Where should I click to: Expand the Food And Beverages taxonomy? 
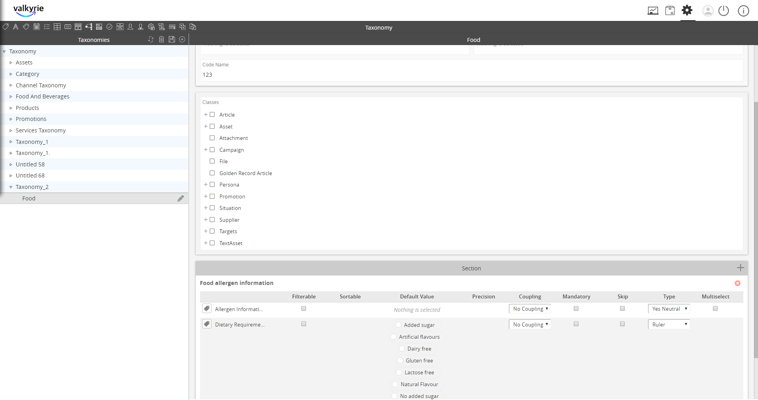tap(11, 96)
